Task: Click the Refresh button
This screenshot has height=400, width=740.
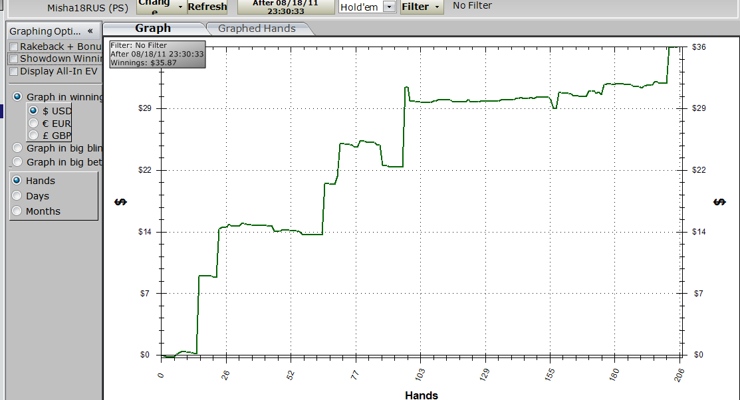Action: (207, 7)
